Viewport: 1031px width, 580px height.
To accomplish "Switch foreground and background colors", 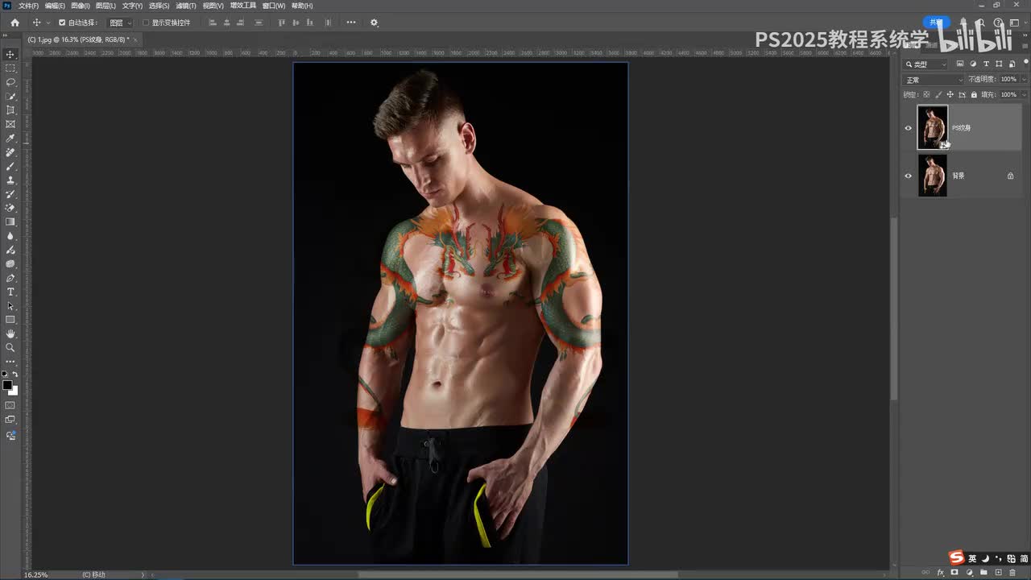I will [14, 375].
